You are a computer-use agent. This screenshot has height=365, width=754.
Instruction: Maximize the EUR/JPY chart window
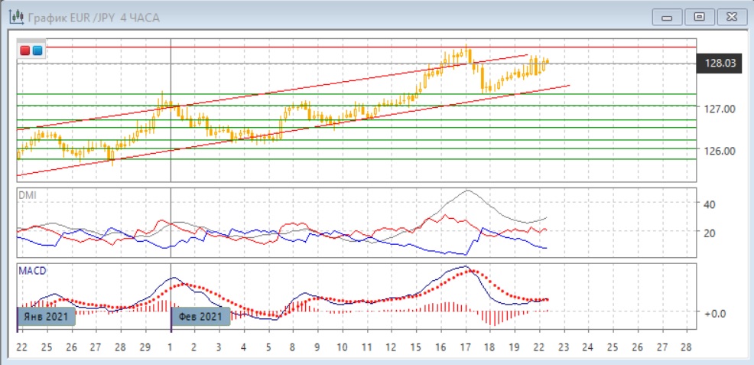pyautogui.click(x=698, y=17)
